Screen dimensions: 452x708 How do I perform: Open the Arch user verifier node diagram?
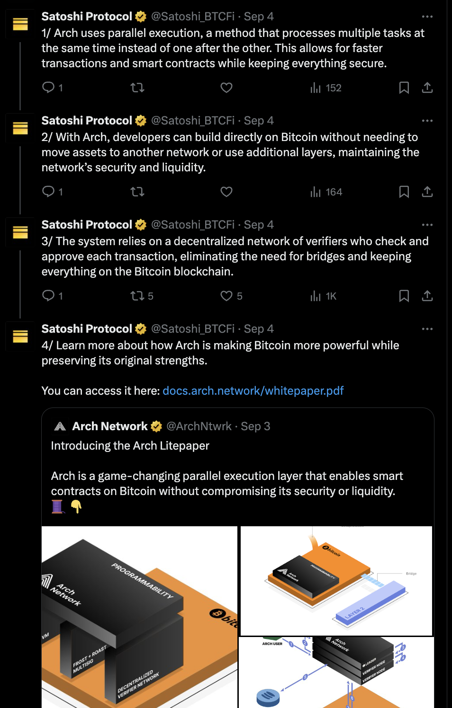(336, 673)
